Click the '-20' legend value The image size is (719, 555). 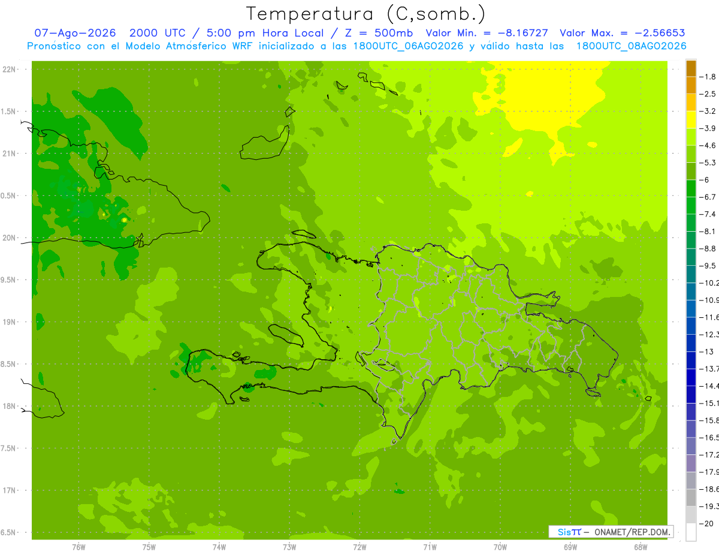pyautogui.click(x=707, y=523)
